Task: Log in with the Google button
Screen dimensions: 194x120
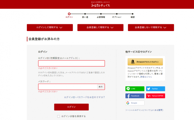Action: [135, 103]
